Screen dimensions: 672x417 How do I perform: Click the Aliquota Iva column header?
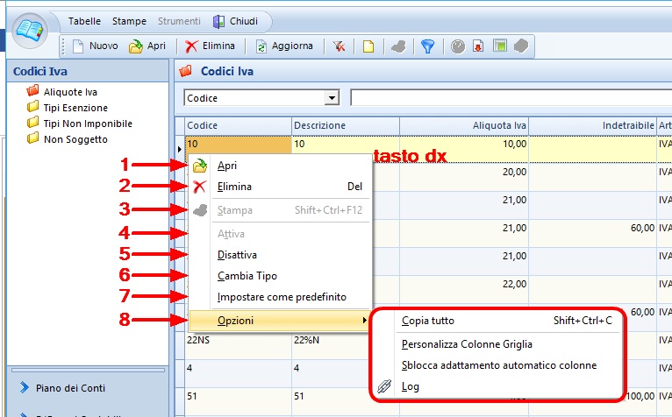pos(464,126)
